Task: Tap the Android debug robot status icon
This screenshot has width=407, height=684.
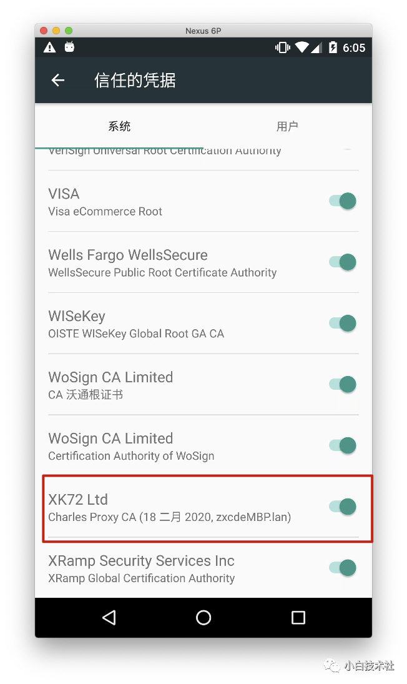Action: point(70,47)
